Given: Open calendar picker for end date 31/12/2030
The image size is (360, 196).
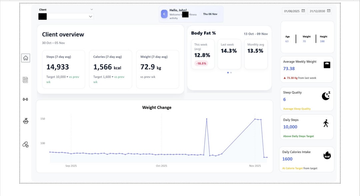Looking at the screenshot, I should [329, 11].
